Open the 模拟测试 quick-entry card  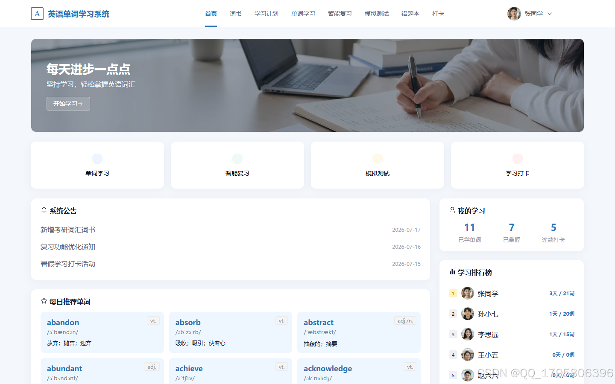click(x=378, y=165)
